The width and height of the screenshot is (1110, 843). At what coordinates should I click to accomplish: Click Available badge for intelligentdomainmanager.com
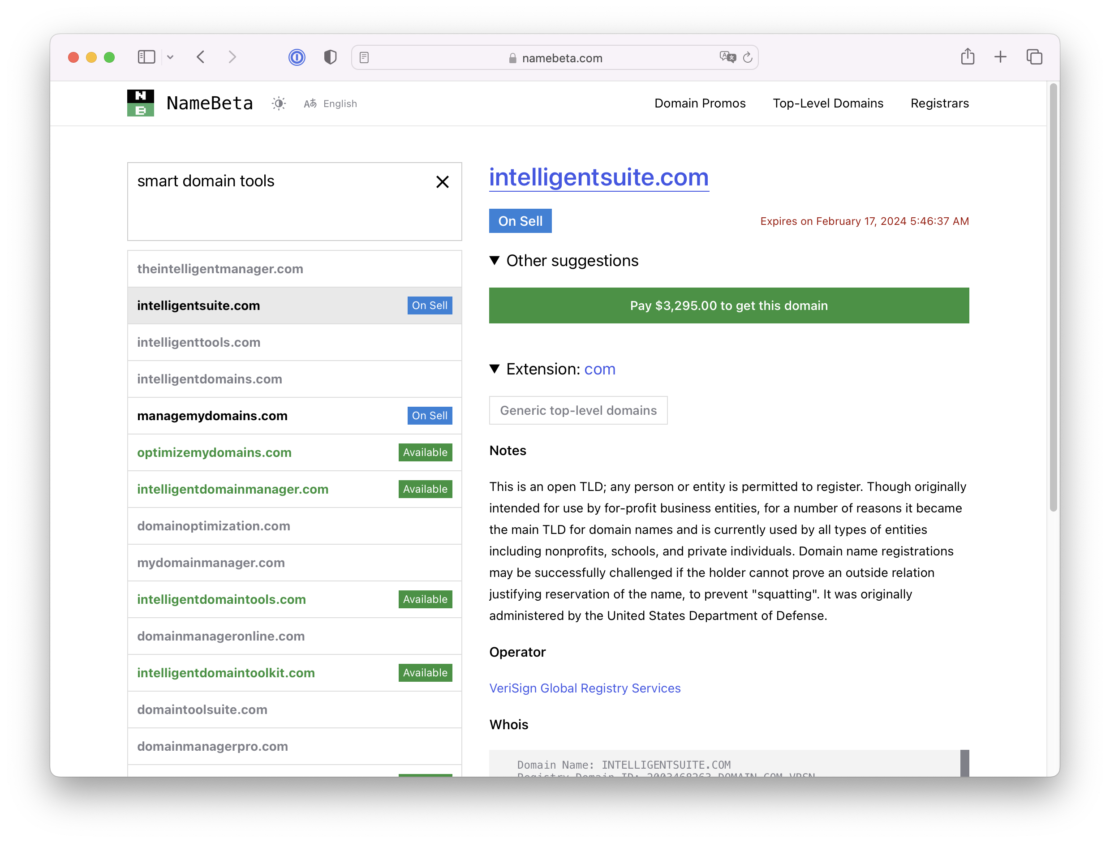pos(425,489)
